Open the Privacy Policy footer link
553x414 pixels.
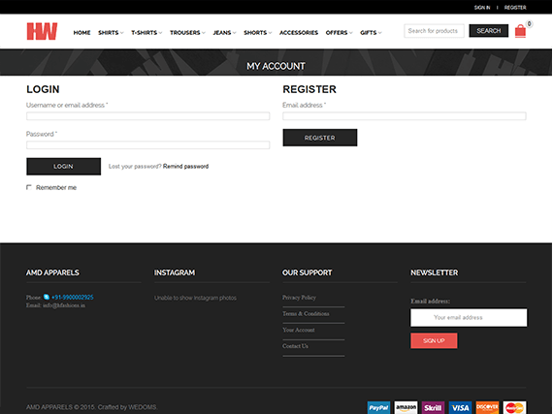pyautogui.click(x=299, y=298)
